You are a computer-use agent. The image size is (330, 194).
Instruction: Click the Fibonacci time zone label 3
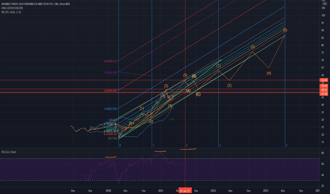click(x=220, y=145)
